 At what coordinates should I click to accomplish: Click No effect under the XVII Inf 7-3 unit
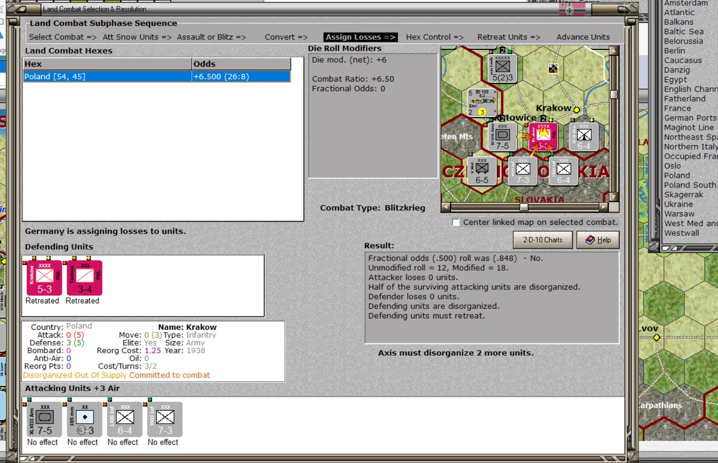pos(164,442)
